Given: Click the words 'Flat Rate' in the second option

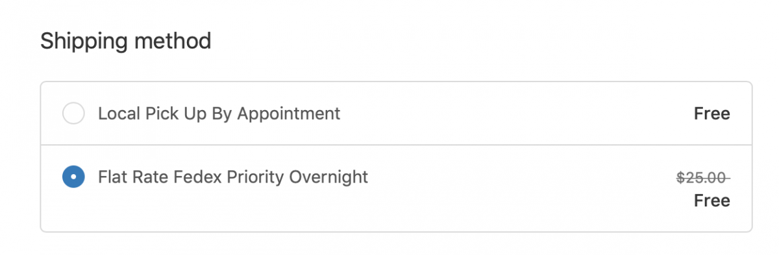Looking at the screenshot, I should 133,177.
